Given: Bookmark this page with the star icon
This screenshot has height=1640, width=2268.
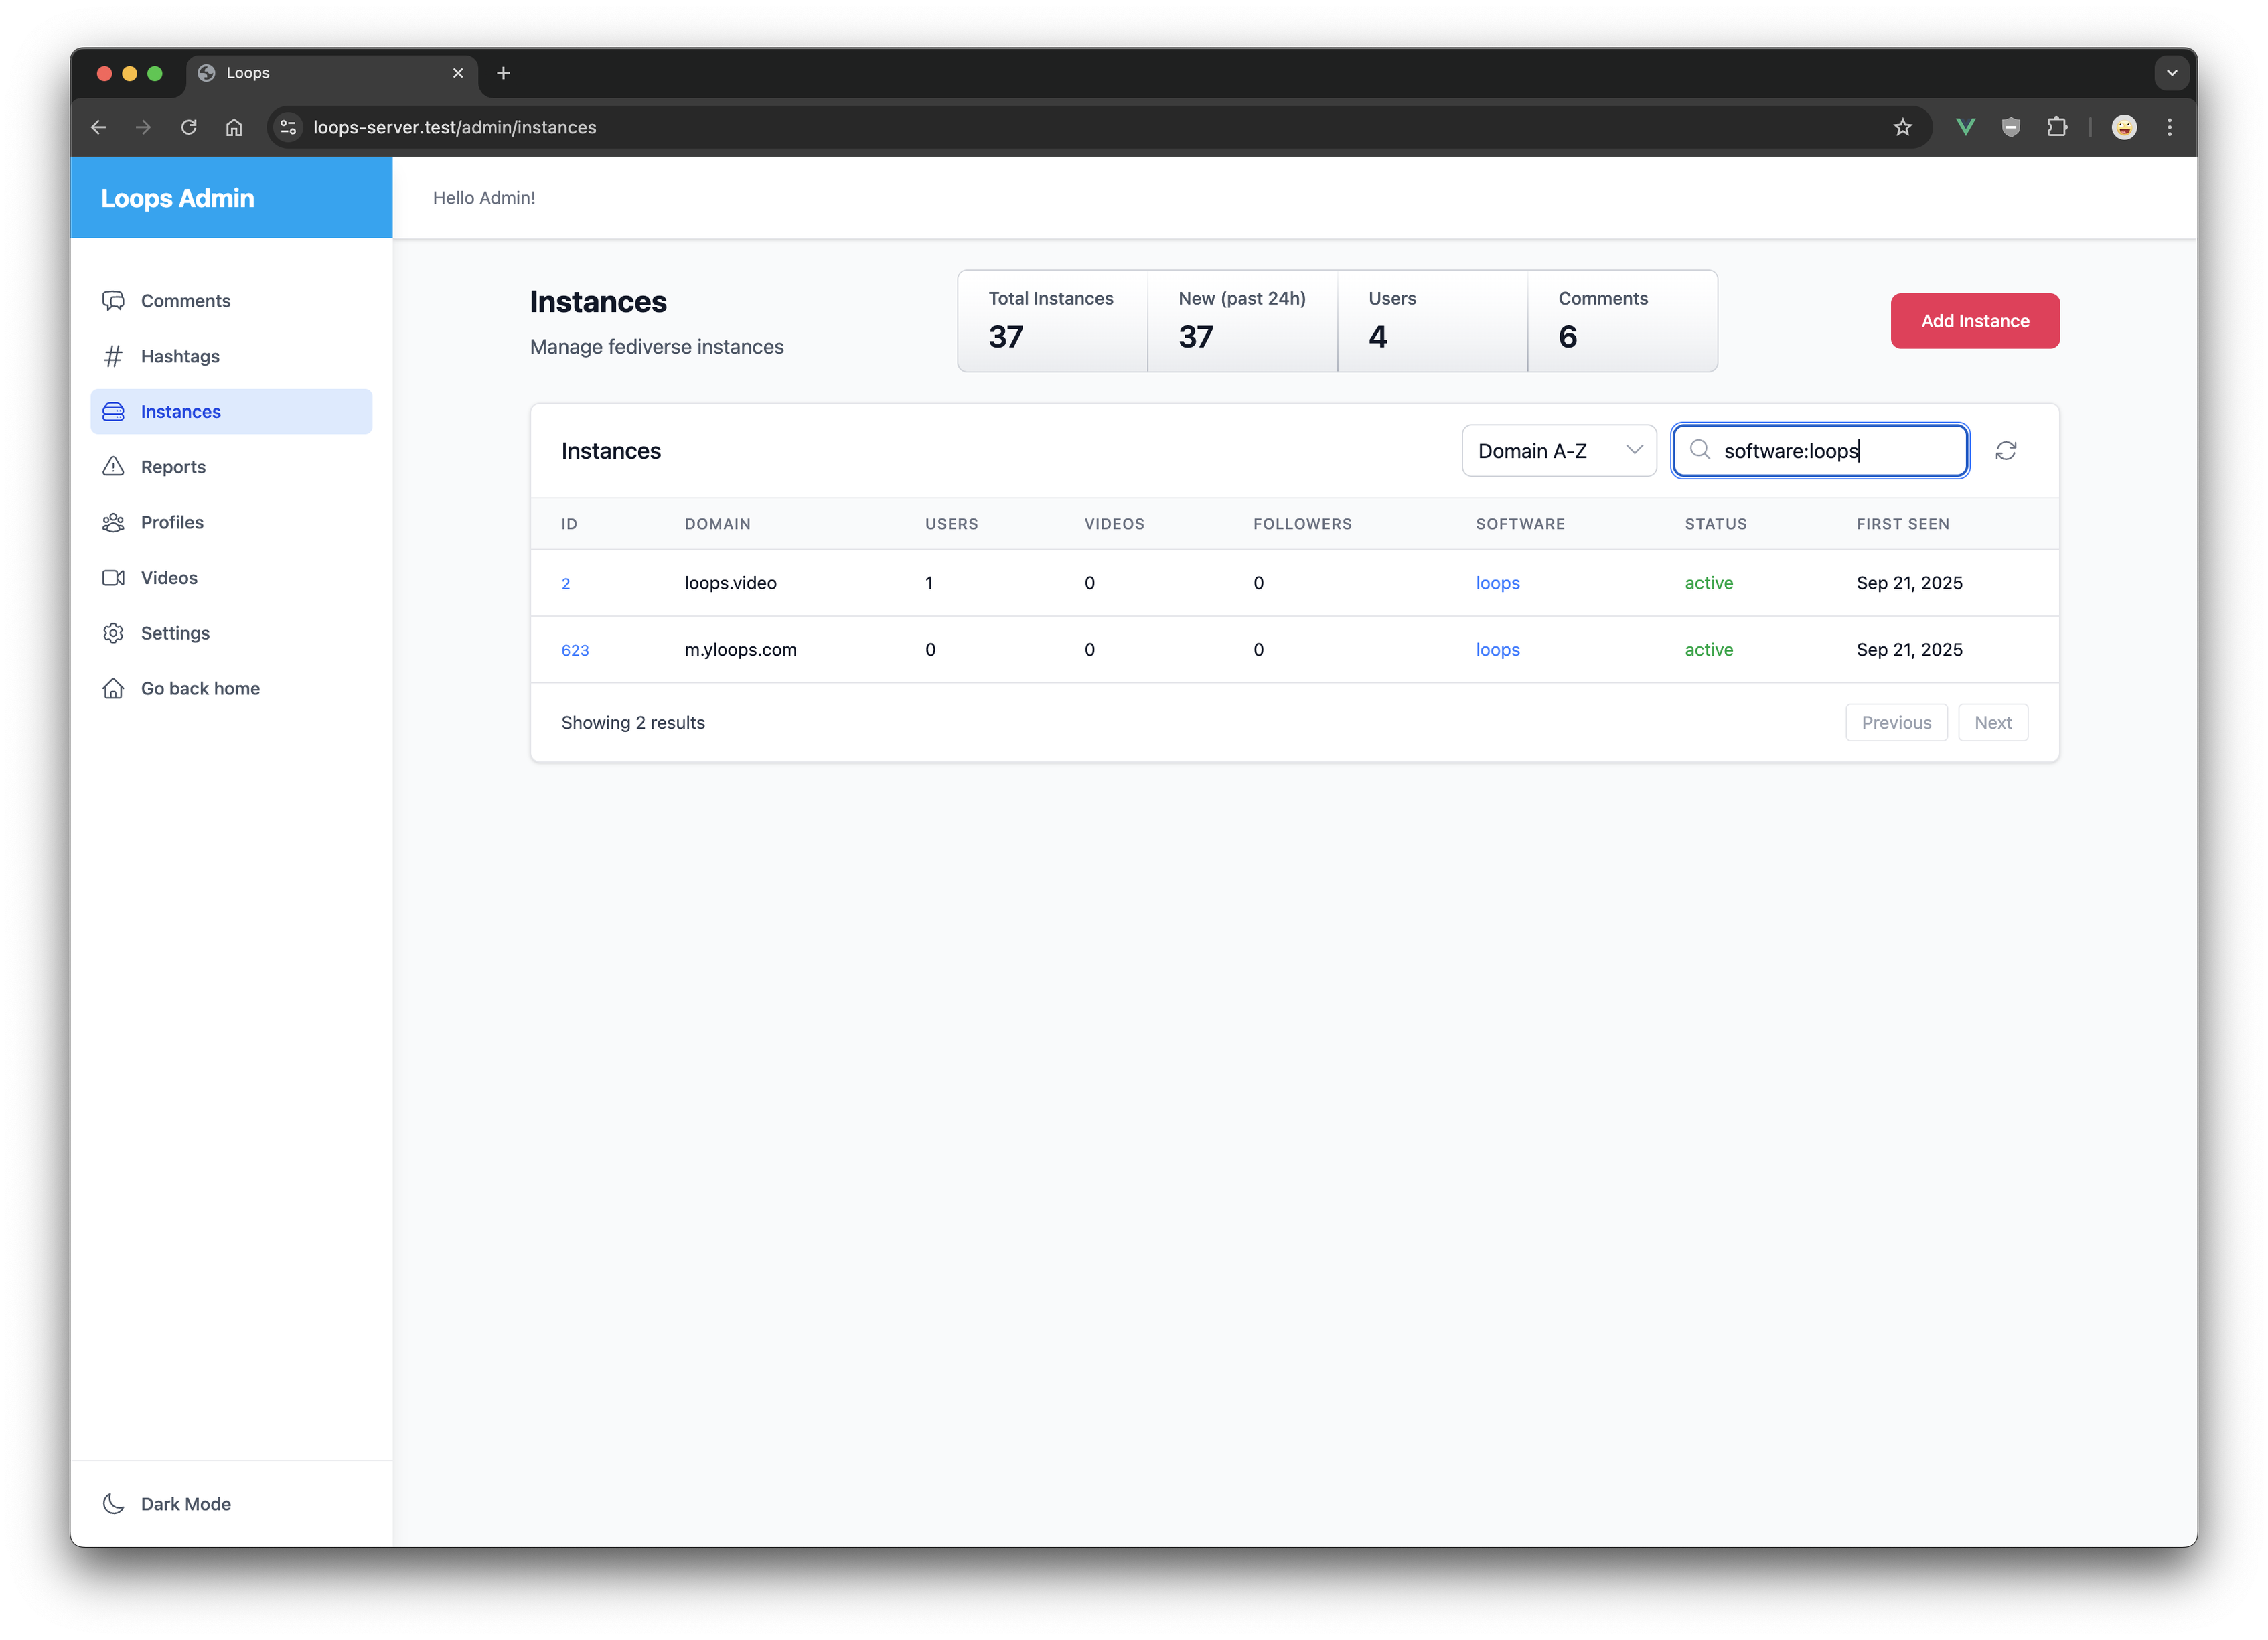Looking at the screenshot, I should point(1902,127).
